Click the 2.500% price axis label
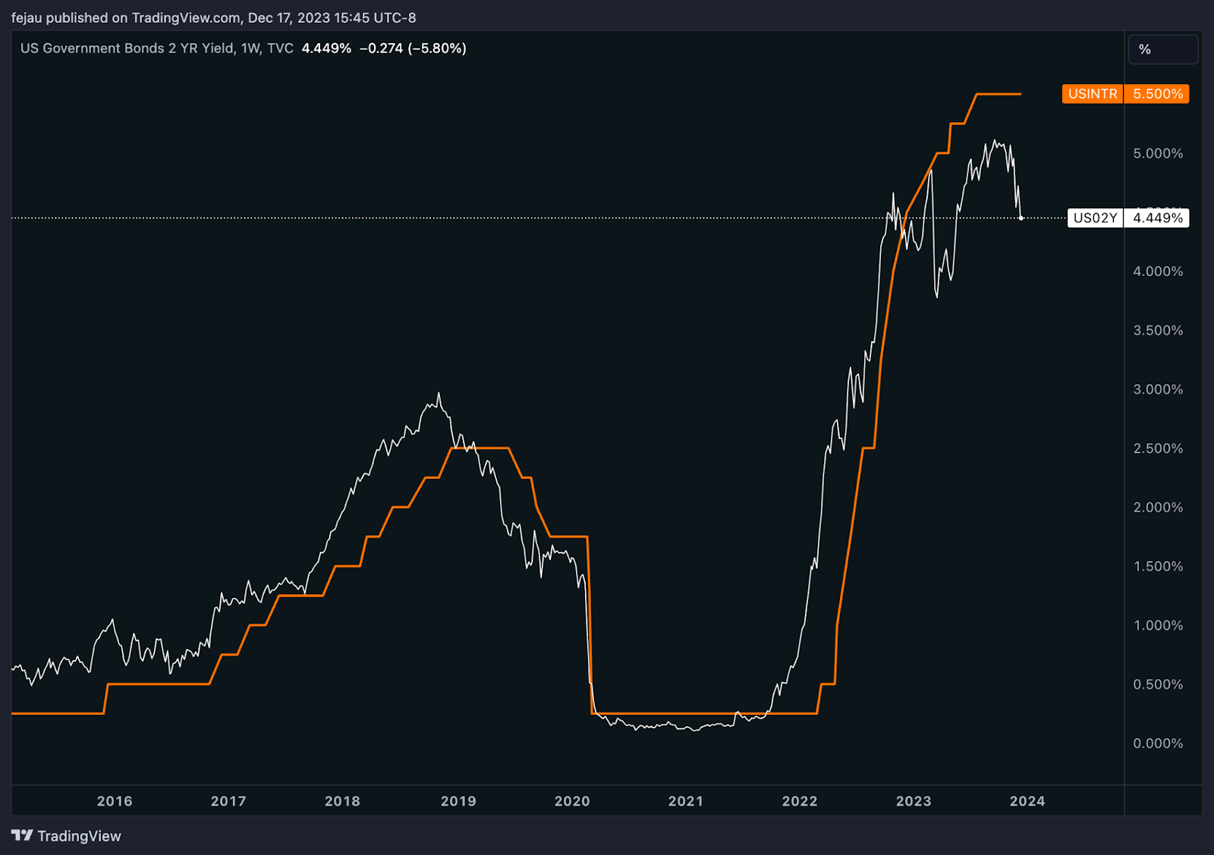Image resolution: width=1214 pixels, height=855 pixels. (x=1157, y=449)
